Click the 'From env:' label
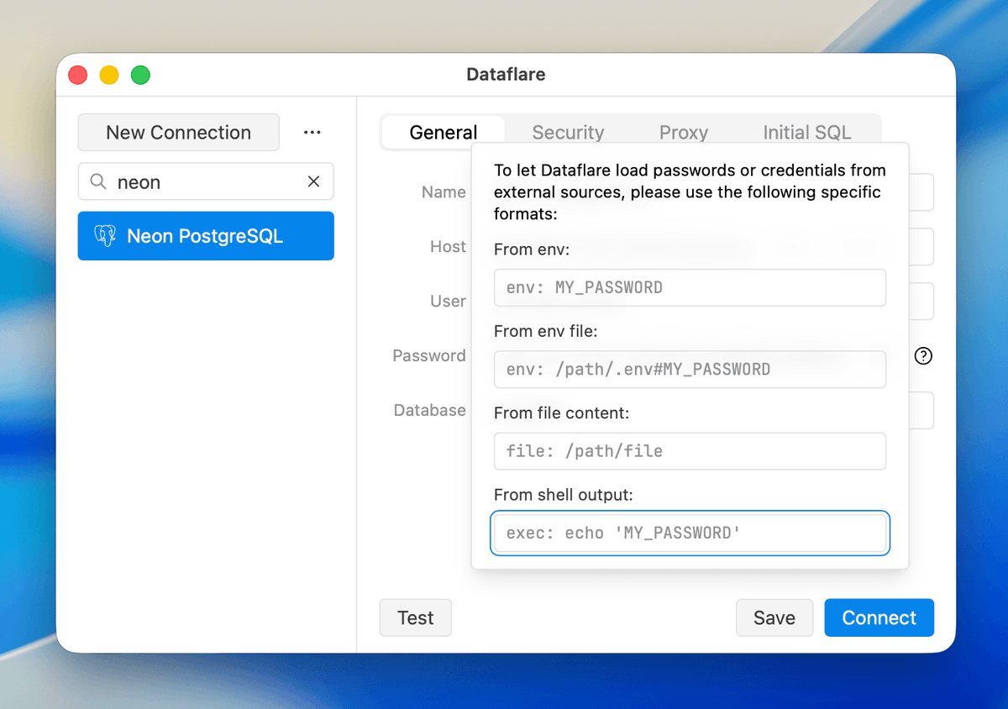The height and width of the screenshot is (709, 1008). tap(533, 249)
